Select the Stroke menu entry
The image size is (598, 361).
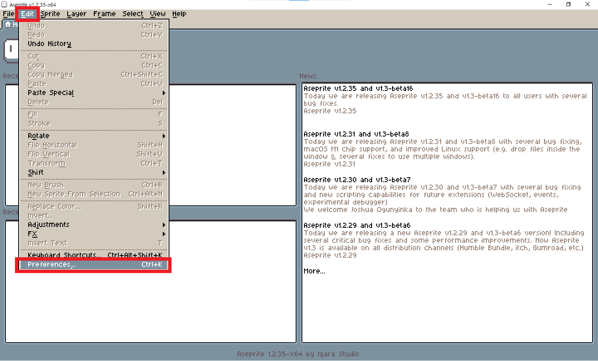pos(94,123)
